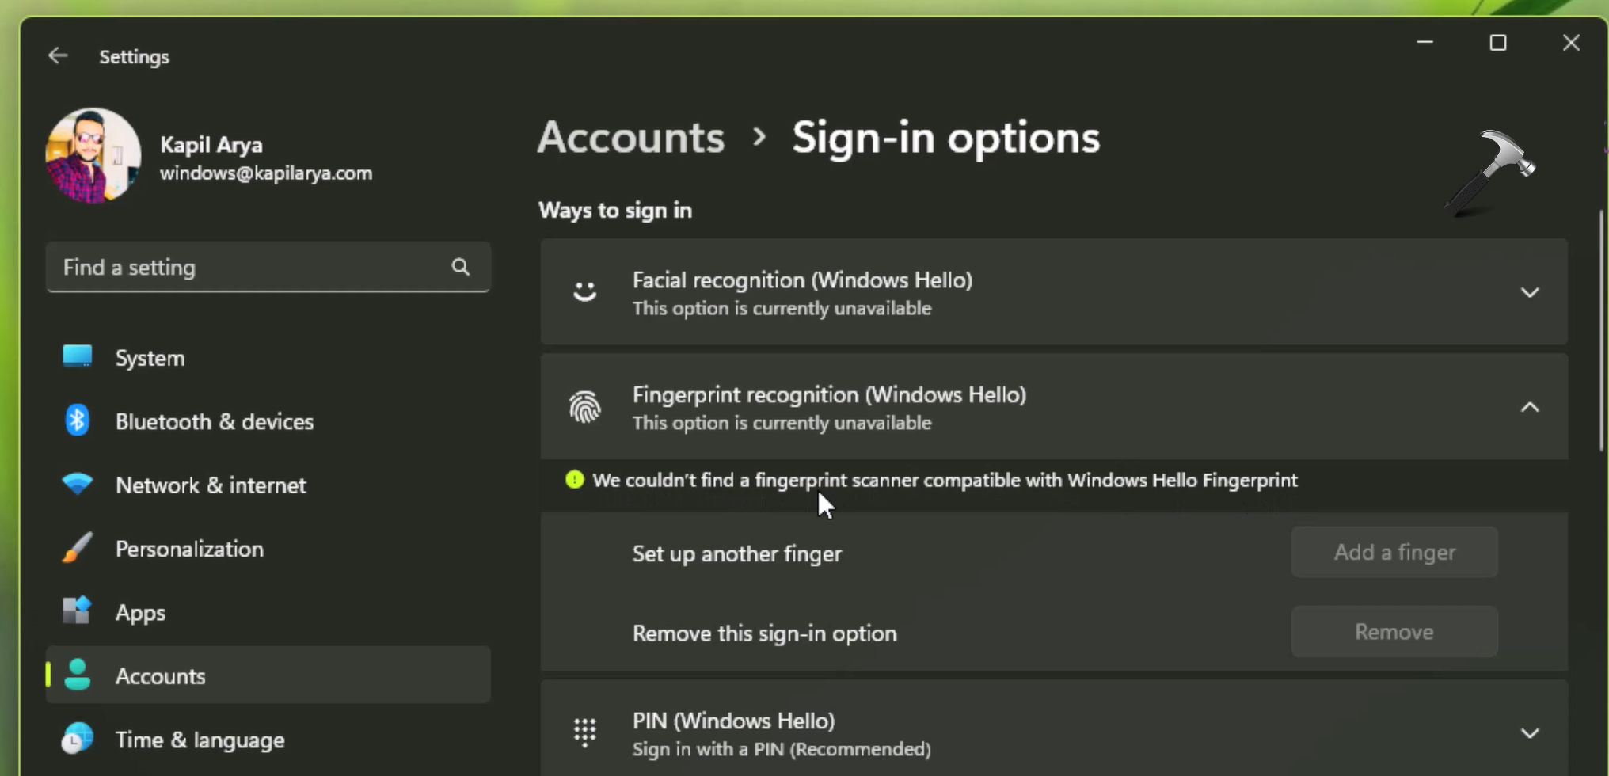Open Time & language globe icon
This screenshot has height=776, width=1609.
coord(77,739)
